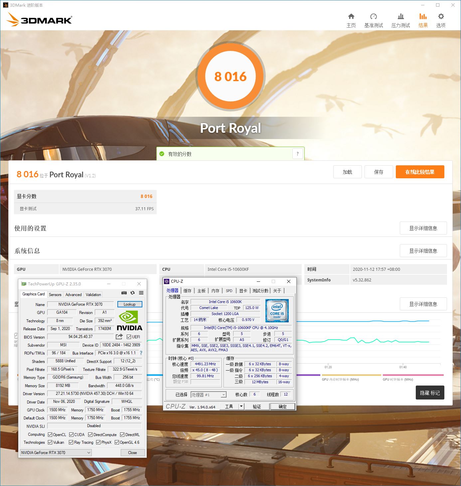This screenshot has width=461, height=486.
Task: Click the 8 016 score circle
Action: tap(231, 76)
